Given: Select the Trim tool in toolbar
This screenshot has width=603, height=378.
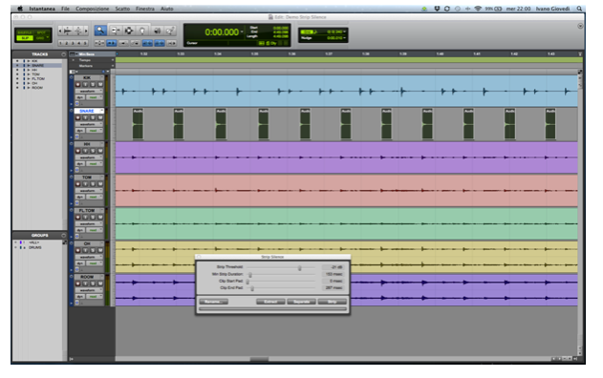Looking at the screenshot, I should 115,31.
